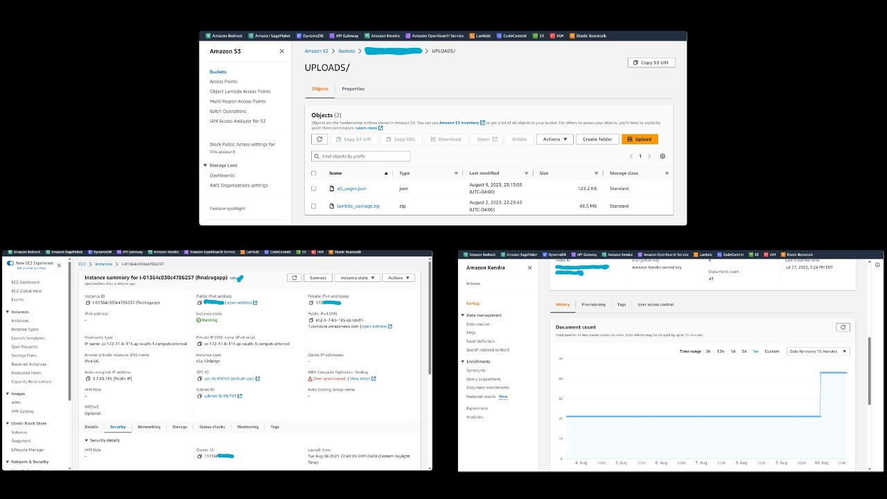This screenshot has width=887, height=499.
Task: Click Copy S3 URI button at top right
Action: coord(651,62)
